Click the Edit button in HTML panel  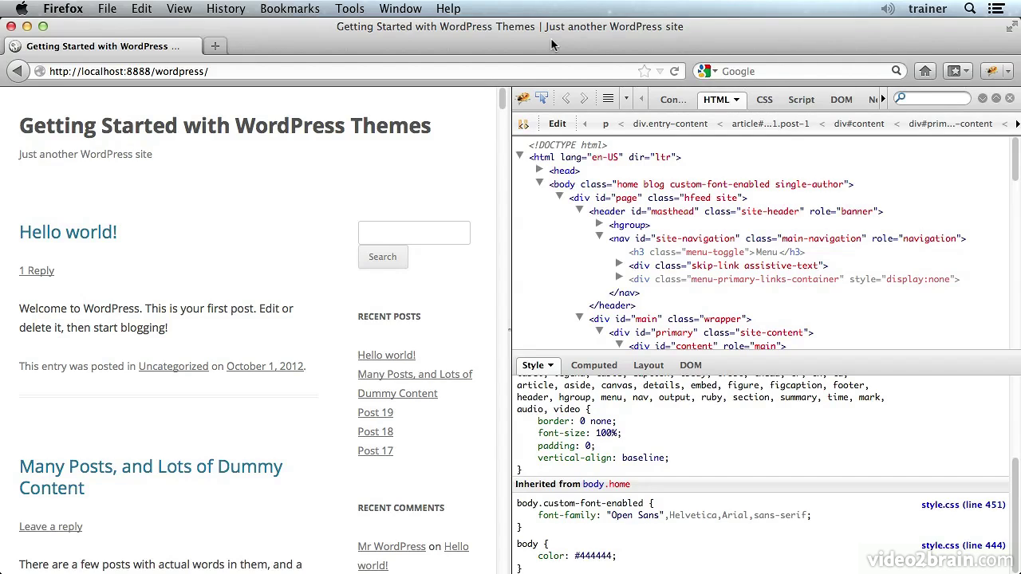click(x=557, y=124)
